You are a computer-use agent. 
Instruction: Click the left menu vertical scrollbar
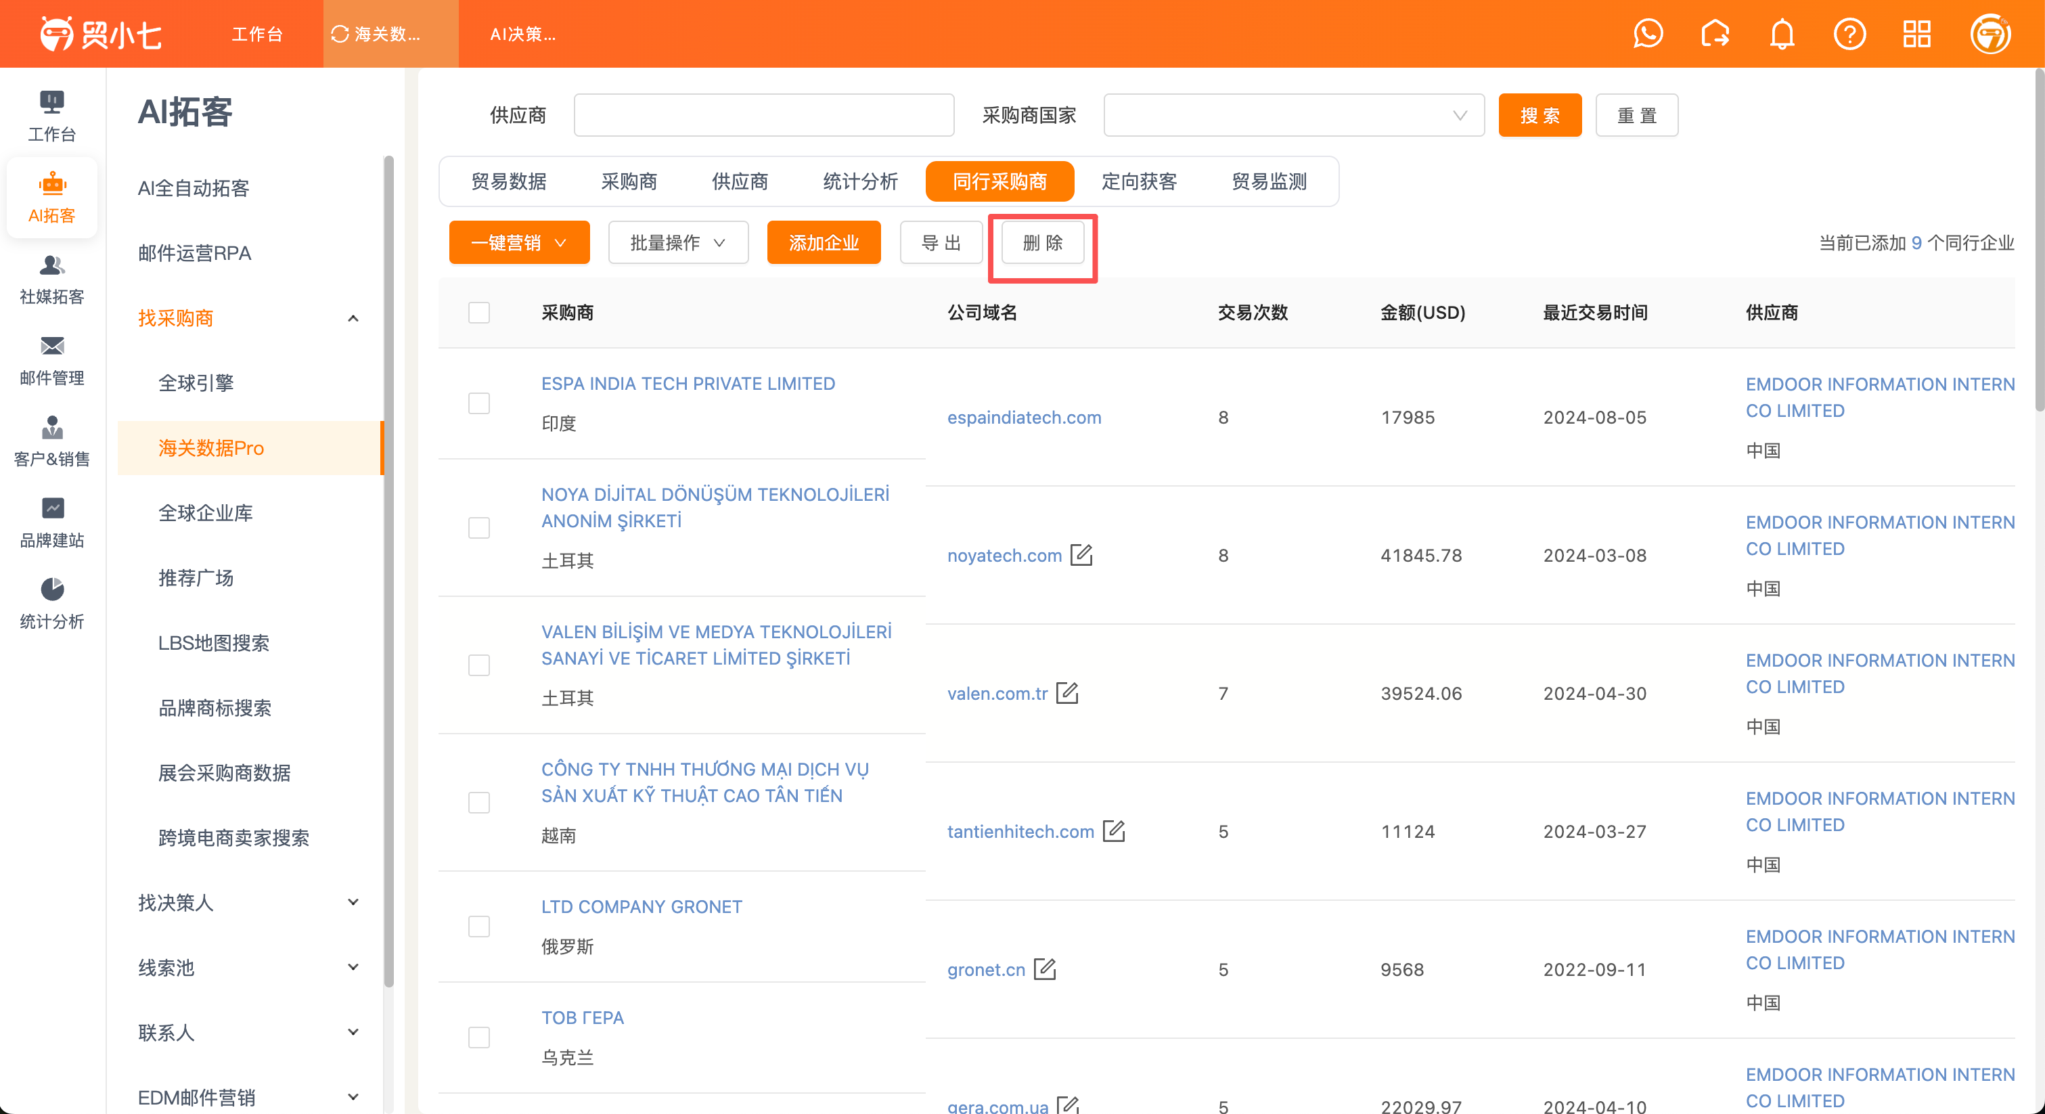coord(389,572)
